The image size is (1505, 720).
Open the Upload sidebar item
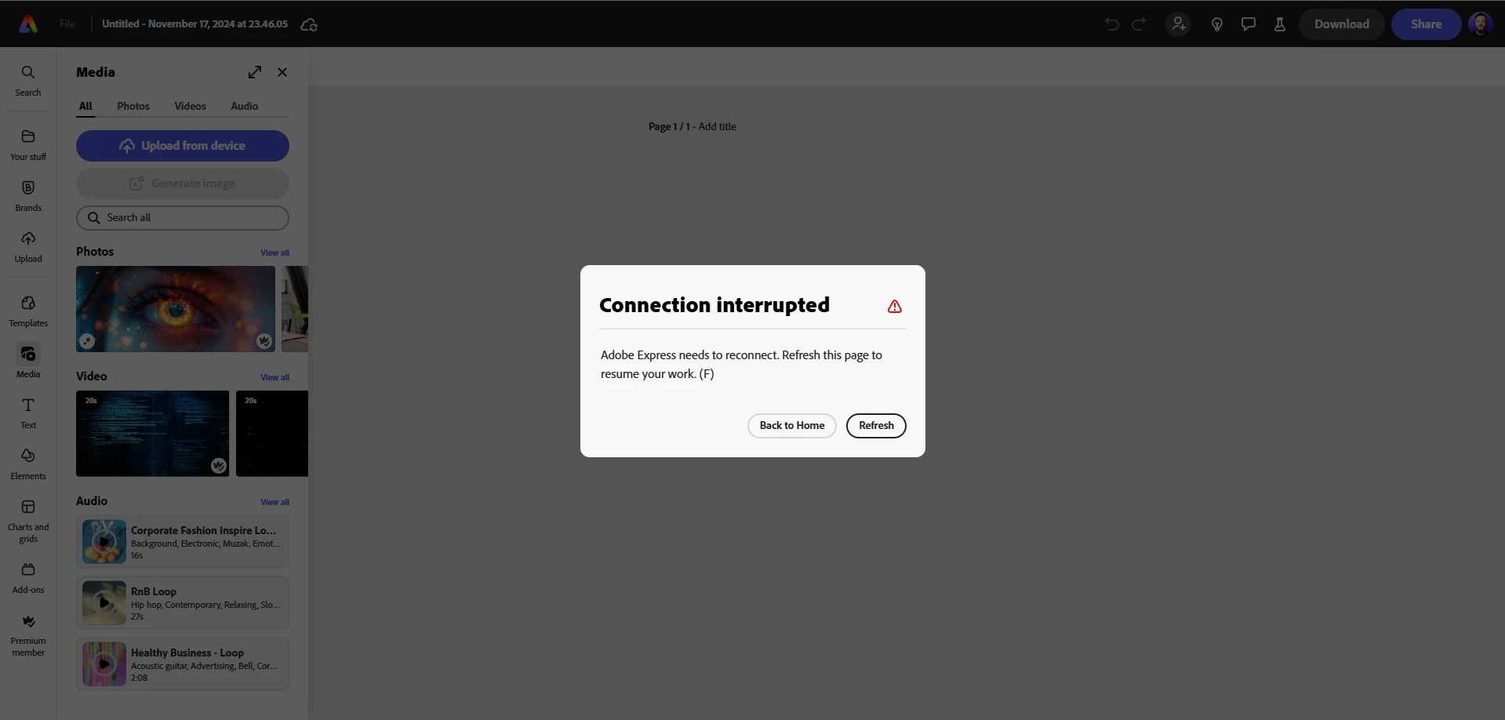point(28,247)
